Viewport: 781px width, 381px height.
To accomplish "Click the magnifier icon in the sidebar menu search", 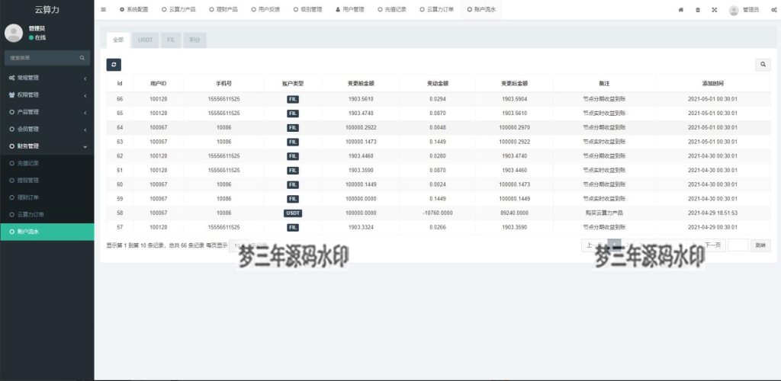I will pos(82,58).
